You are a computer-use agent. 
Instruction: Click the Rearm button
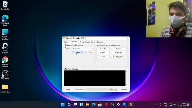click(x=103, y=53)
